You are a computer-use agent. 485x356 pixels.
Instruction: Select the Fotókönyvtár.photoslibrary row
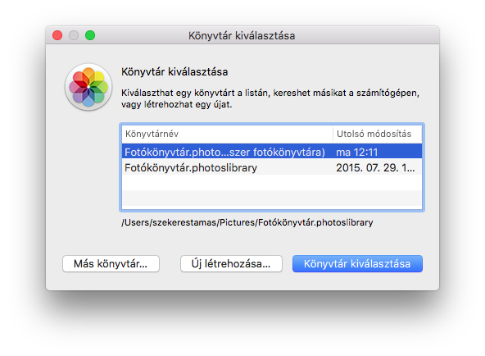point(272,167)
